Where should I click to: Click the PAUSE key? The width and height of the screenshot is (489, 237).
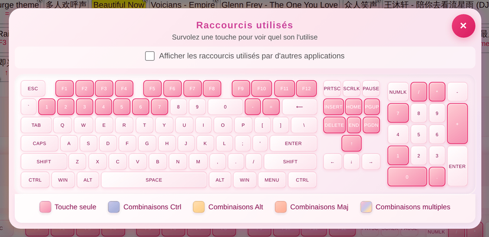[371, 88]
